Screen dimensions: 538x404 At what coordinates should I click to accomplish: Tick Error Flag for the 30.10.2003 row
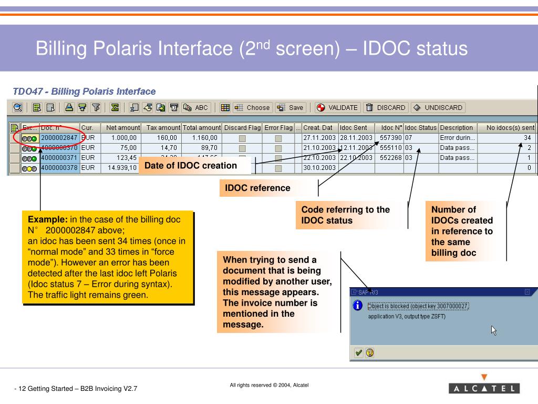pyautogui.click(x=278, y=168)
